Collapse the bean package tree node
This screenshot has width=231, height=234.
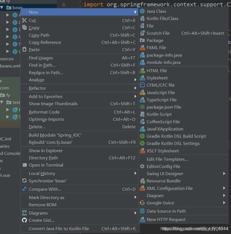point(2,7)
